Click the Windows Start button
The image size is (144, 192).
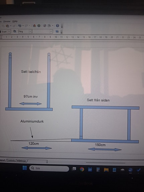pyautogui.click(x=25, y=168)
